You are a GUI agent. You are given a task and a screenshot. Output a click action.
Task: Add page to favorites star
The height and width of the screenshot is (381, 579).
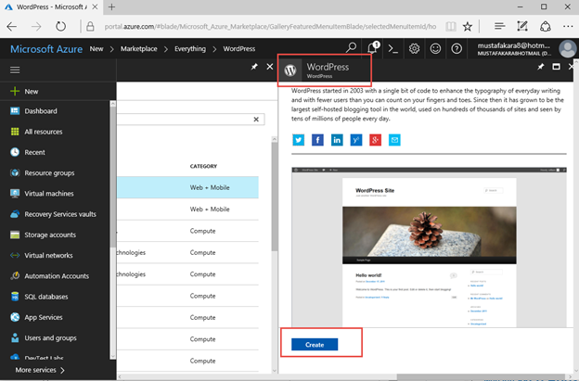pyautogui.click(x=468, y=26)
